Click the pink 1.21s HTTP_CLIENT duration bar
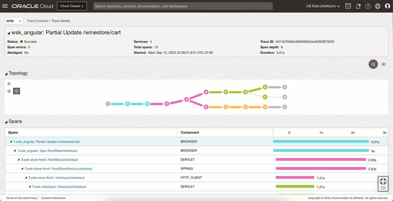 (295, 177)
